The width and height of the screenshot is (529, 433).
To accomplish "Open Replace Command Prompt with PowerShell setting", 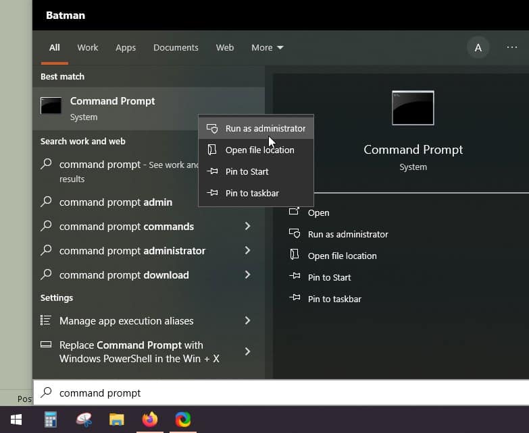I will (x=149, y=351).
